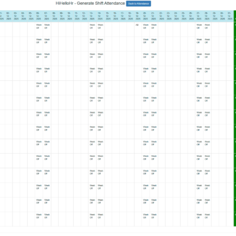236x236 pixels.
Task: Click the Back to Attendance button
Action: coord(139,4)
